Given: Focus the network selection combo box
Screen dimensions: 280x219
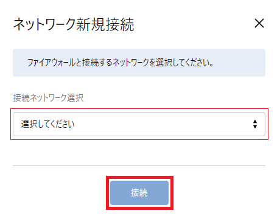Looking at the screenshot, I should click(139, 124).
